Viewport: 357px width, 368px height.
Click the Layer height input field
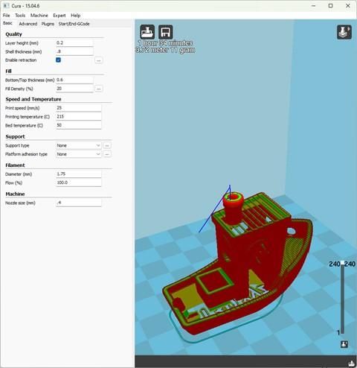(x=74, y=42)
